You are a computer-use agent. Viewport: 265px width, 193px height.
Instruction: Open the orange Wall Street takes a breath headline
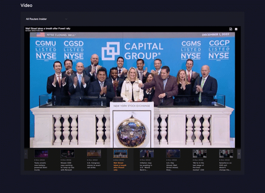click(120, 166)
